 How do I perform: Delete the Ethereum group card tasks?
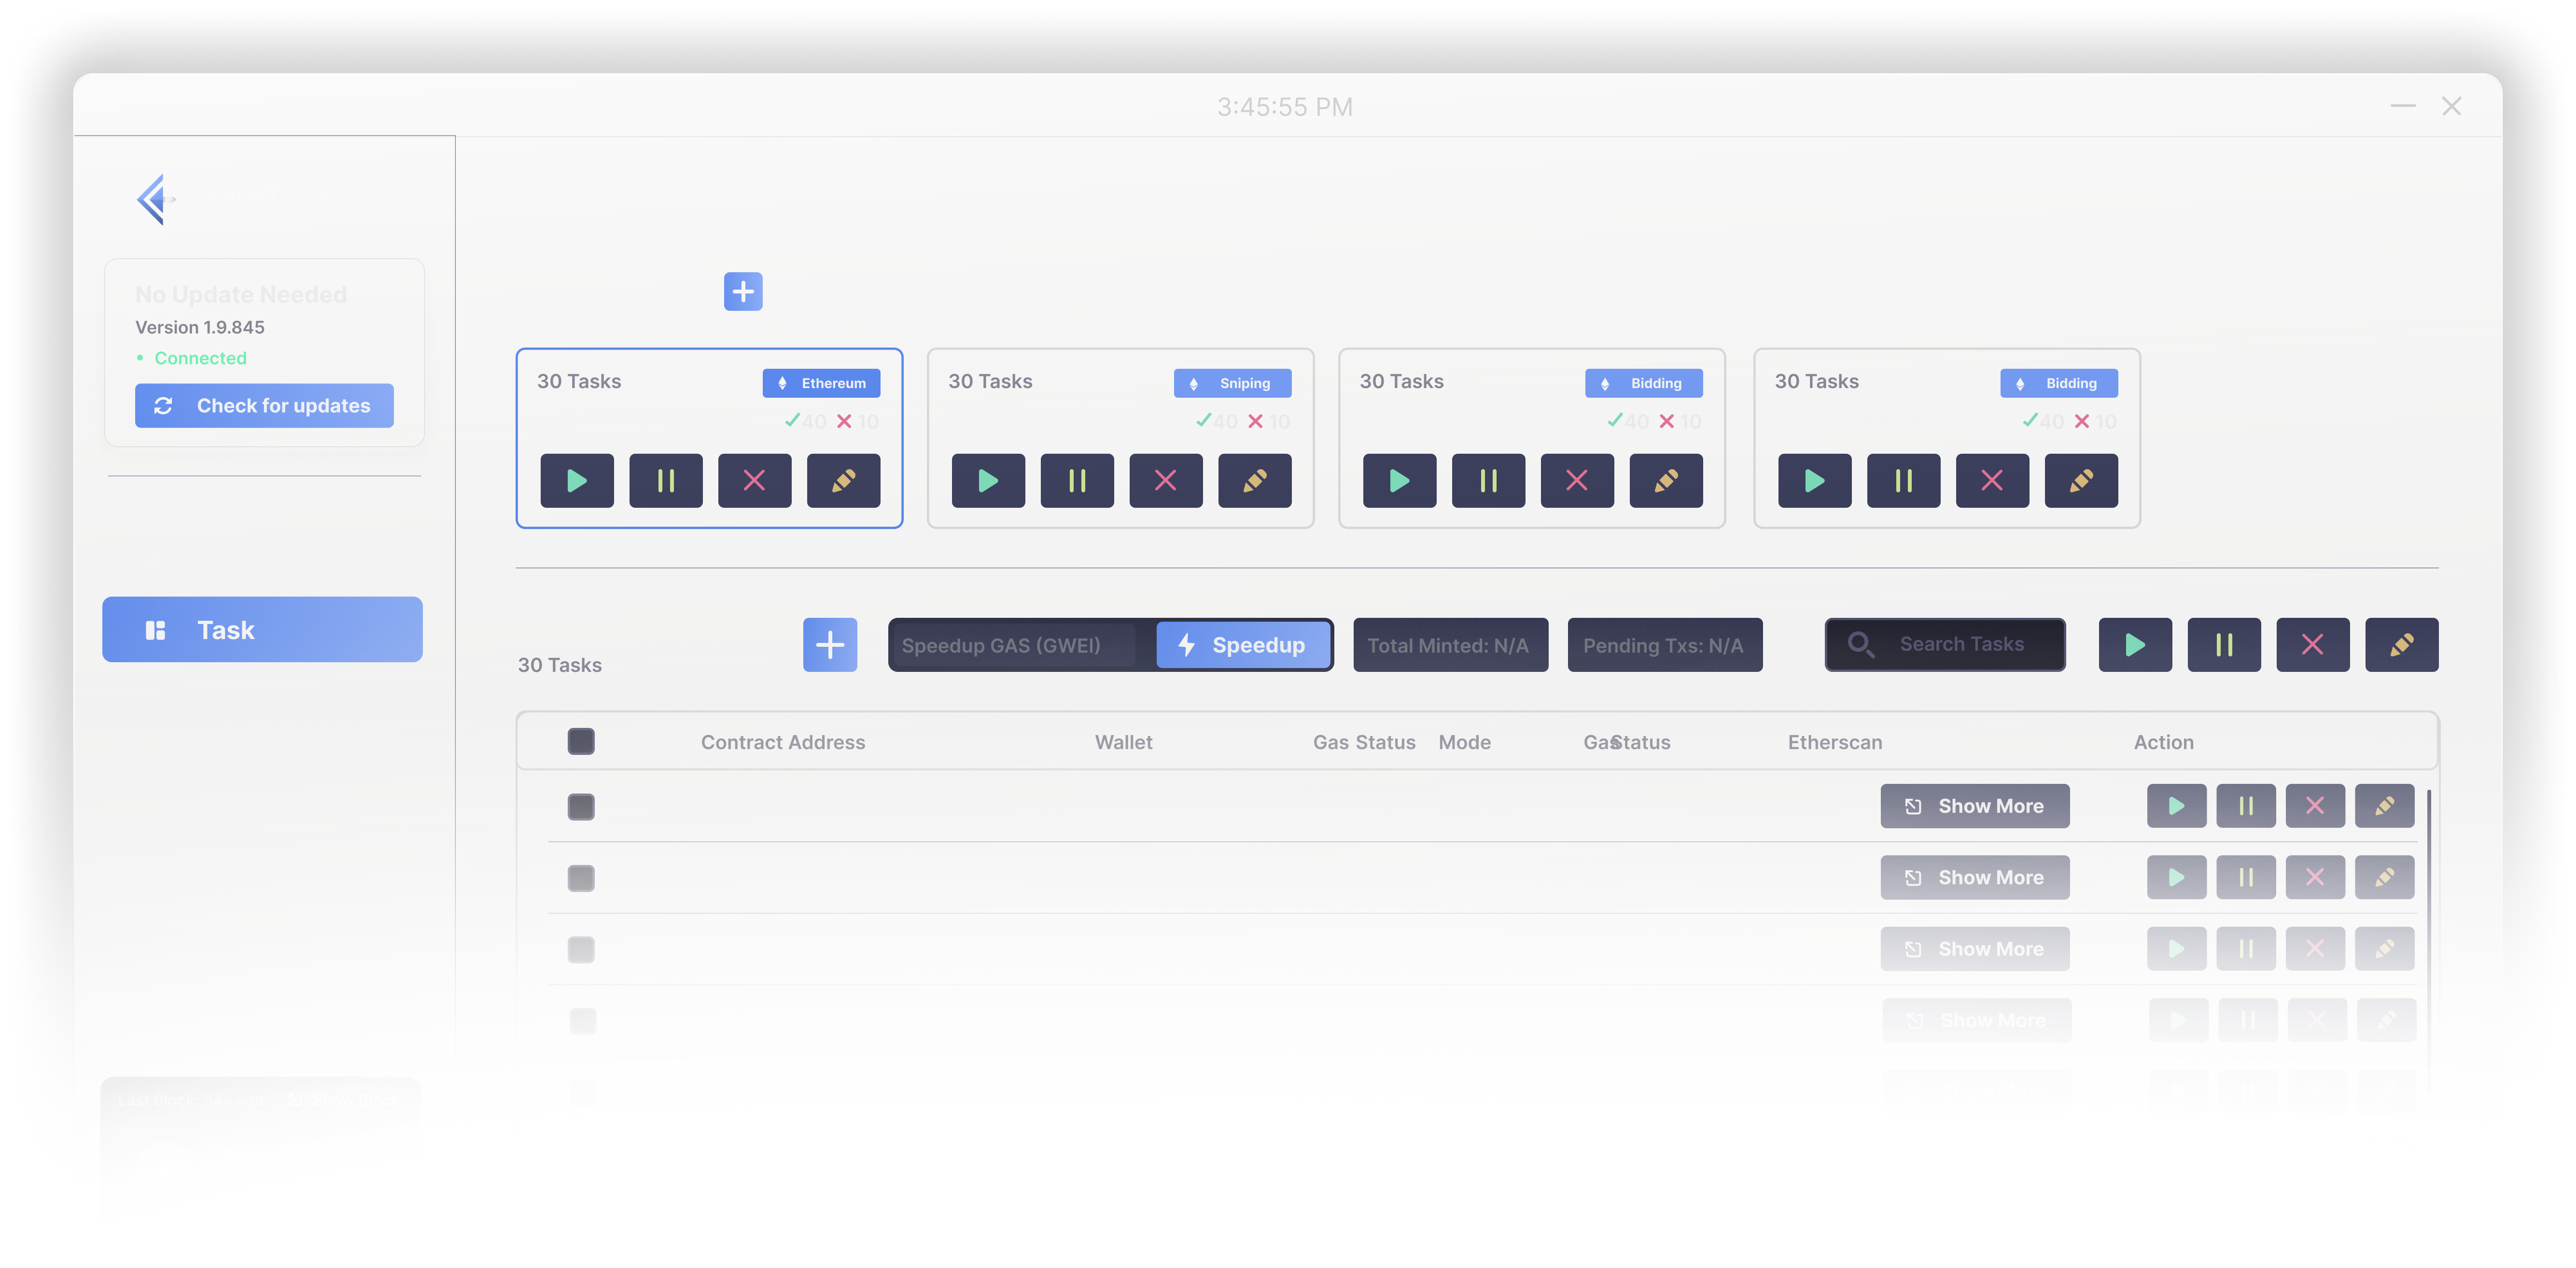click(x=755, y=481)
